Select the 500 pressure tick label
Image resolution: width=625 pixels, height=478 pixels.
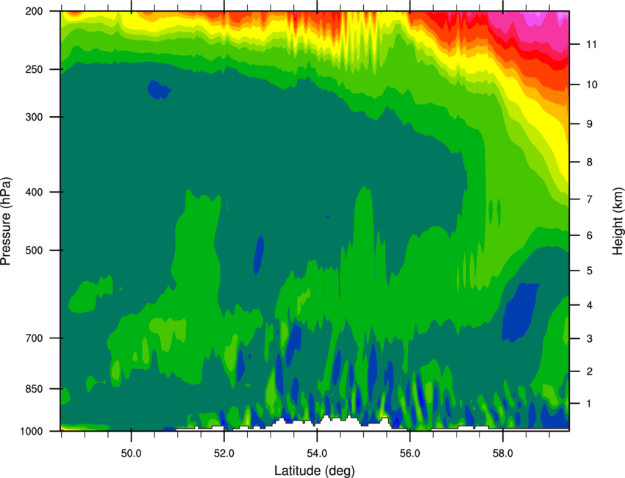tap(35, 250)
